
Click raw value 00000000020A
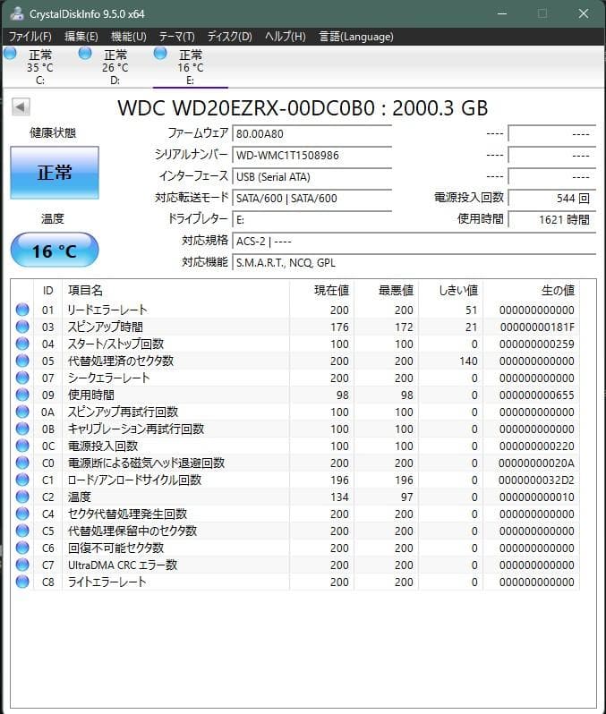(x=536, y=463)
